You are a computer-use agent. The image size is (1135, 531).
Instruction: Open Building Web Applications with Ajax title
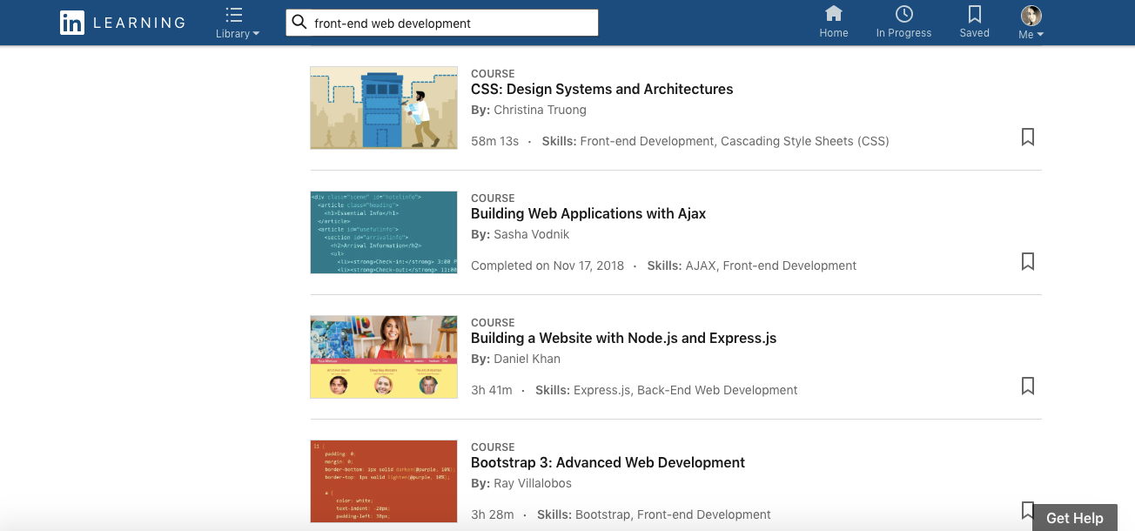click(x=588, y=213)
